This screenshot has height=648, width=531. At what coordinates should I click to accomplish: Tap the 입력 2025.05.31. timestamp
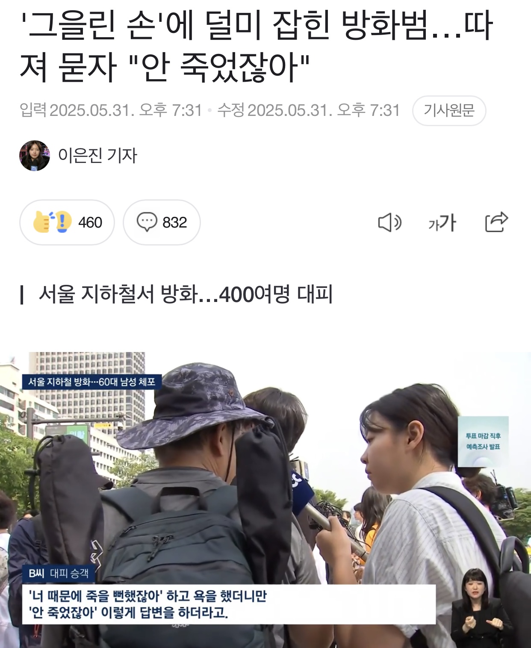pyautogui.click(x=111, y=110)
